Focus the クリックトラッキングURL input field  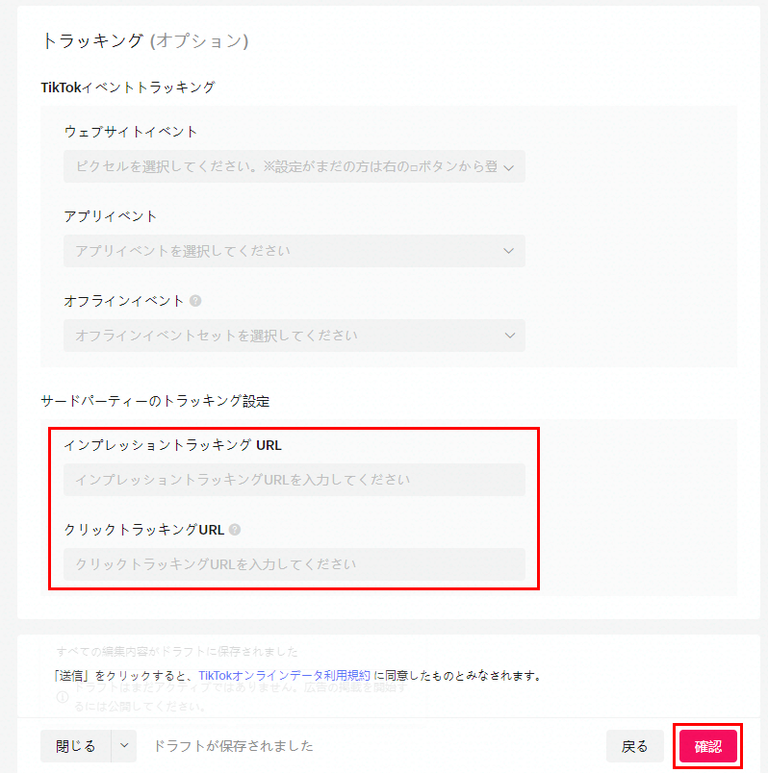point(294,563)
